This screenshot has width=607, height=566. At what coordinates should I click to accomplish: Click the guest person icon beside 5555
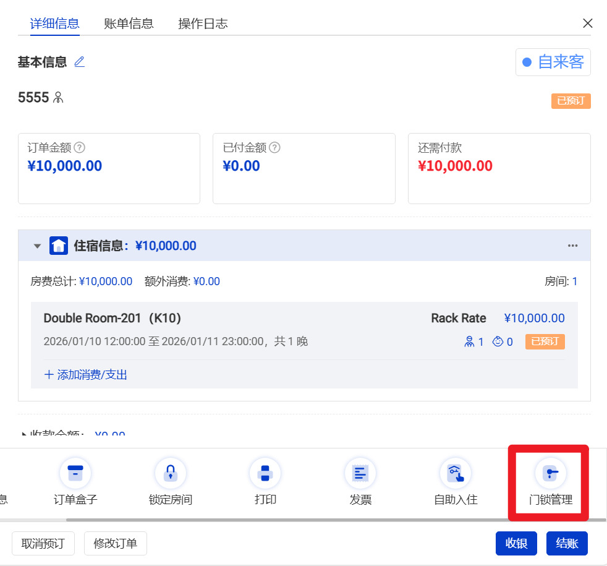pyautogui.click(x=59, y=98)
